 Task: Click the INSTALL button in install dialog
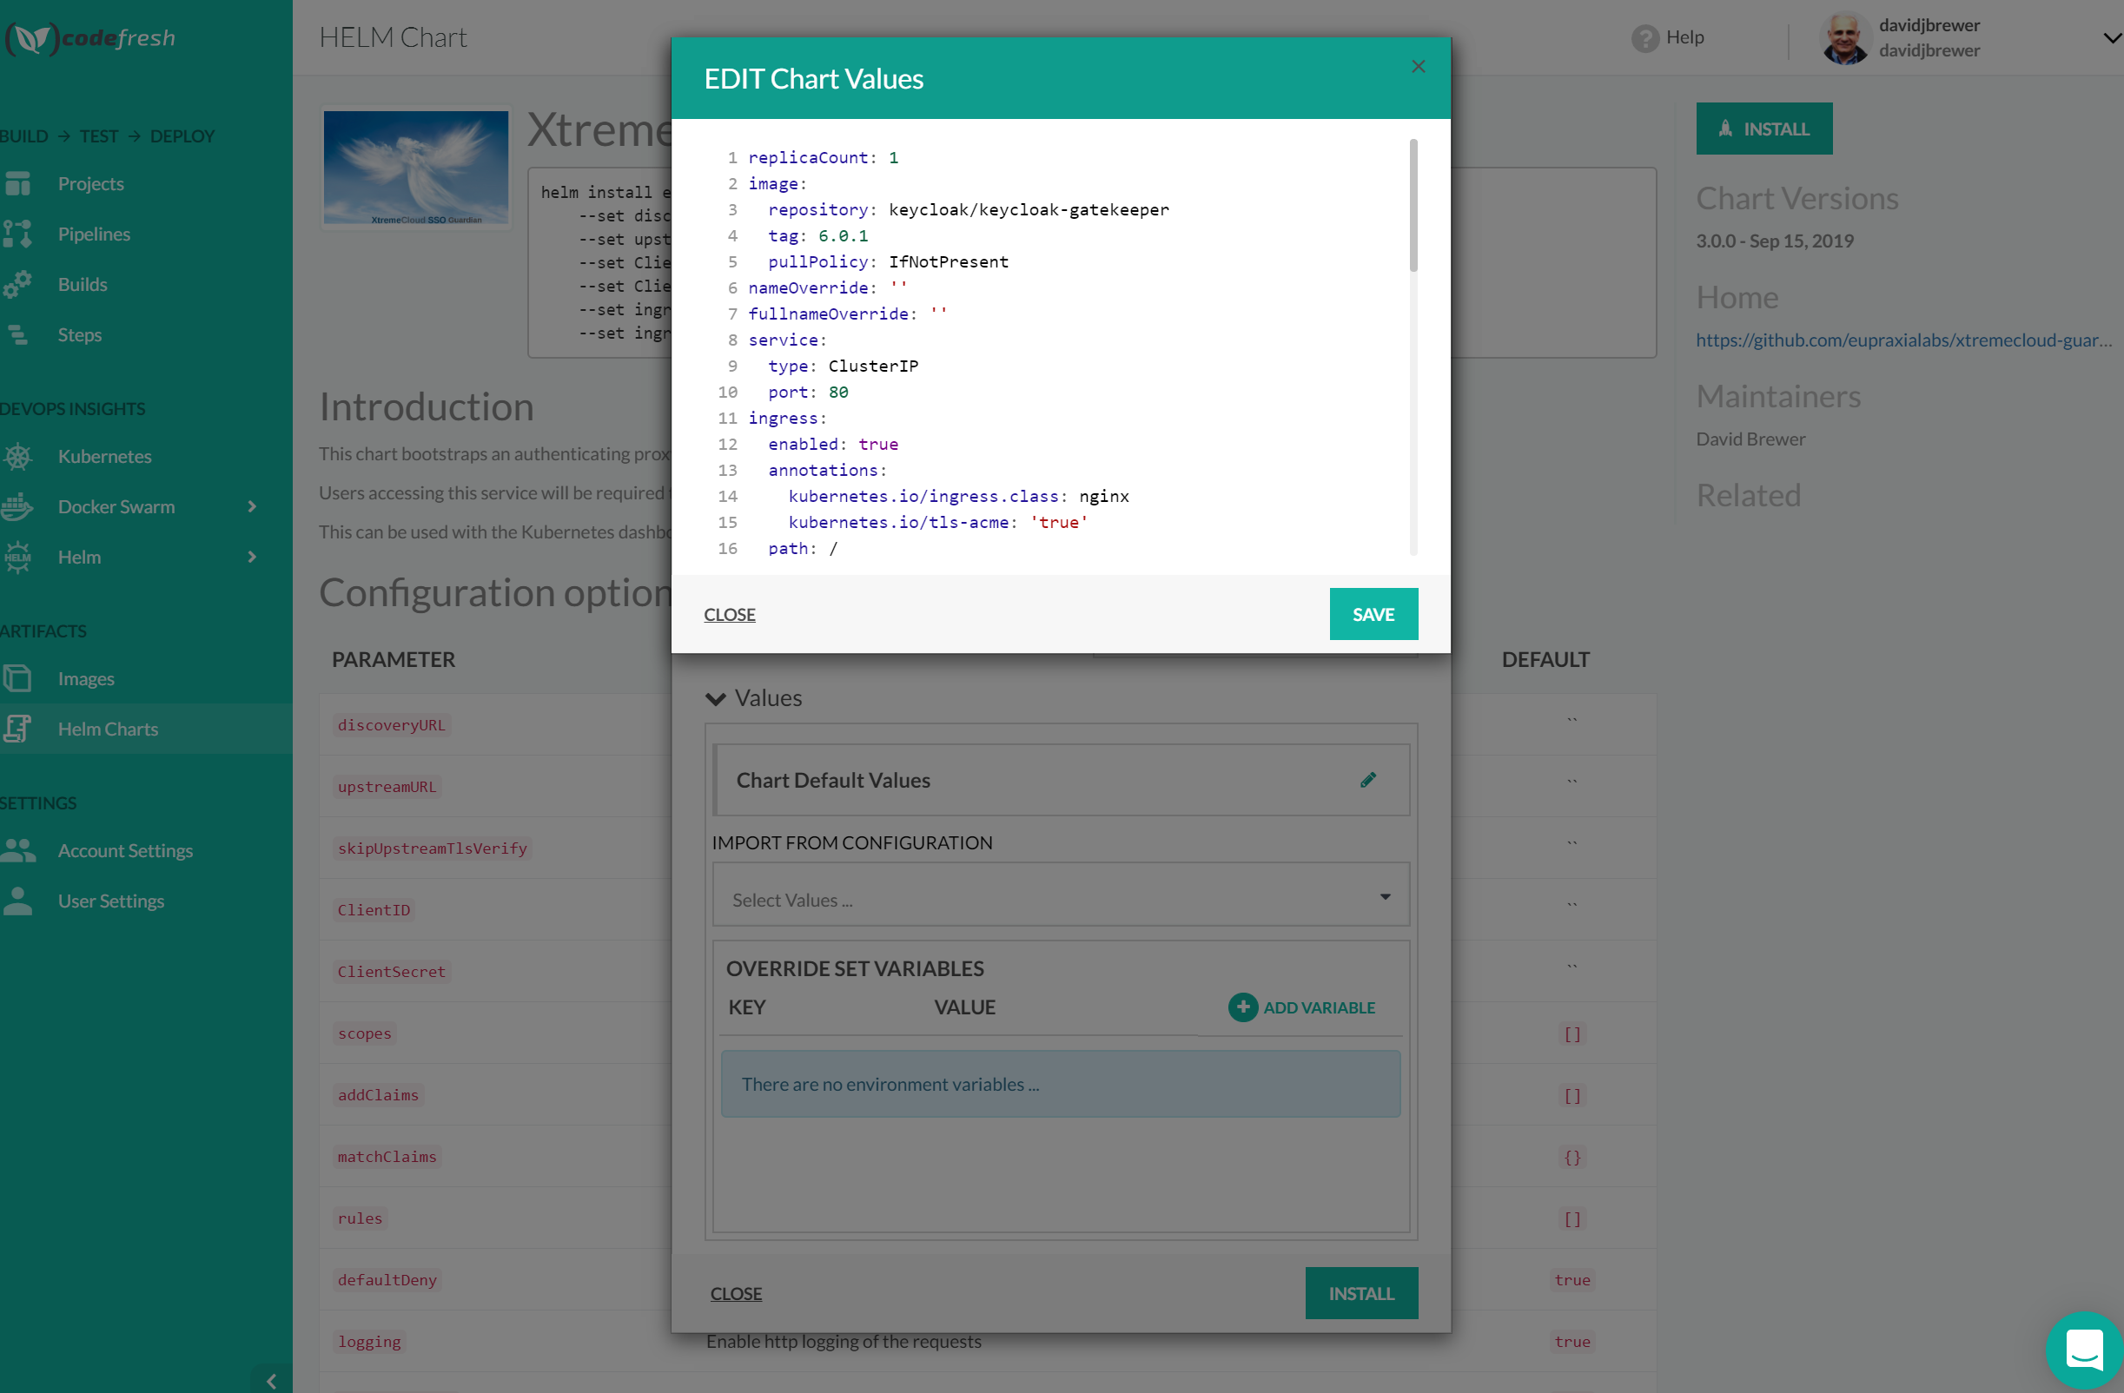click(x=1360, y=1292)
